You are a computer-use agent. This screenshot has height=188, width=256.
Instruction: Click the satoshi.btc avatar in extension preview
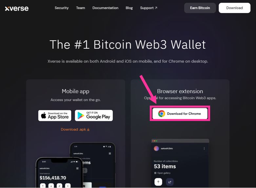point(156,148)
